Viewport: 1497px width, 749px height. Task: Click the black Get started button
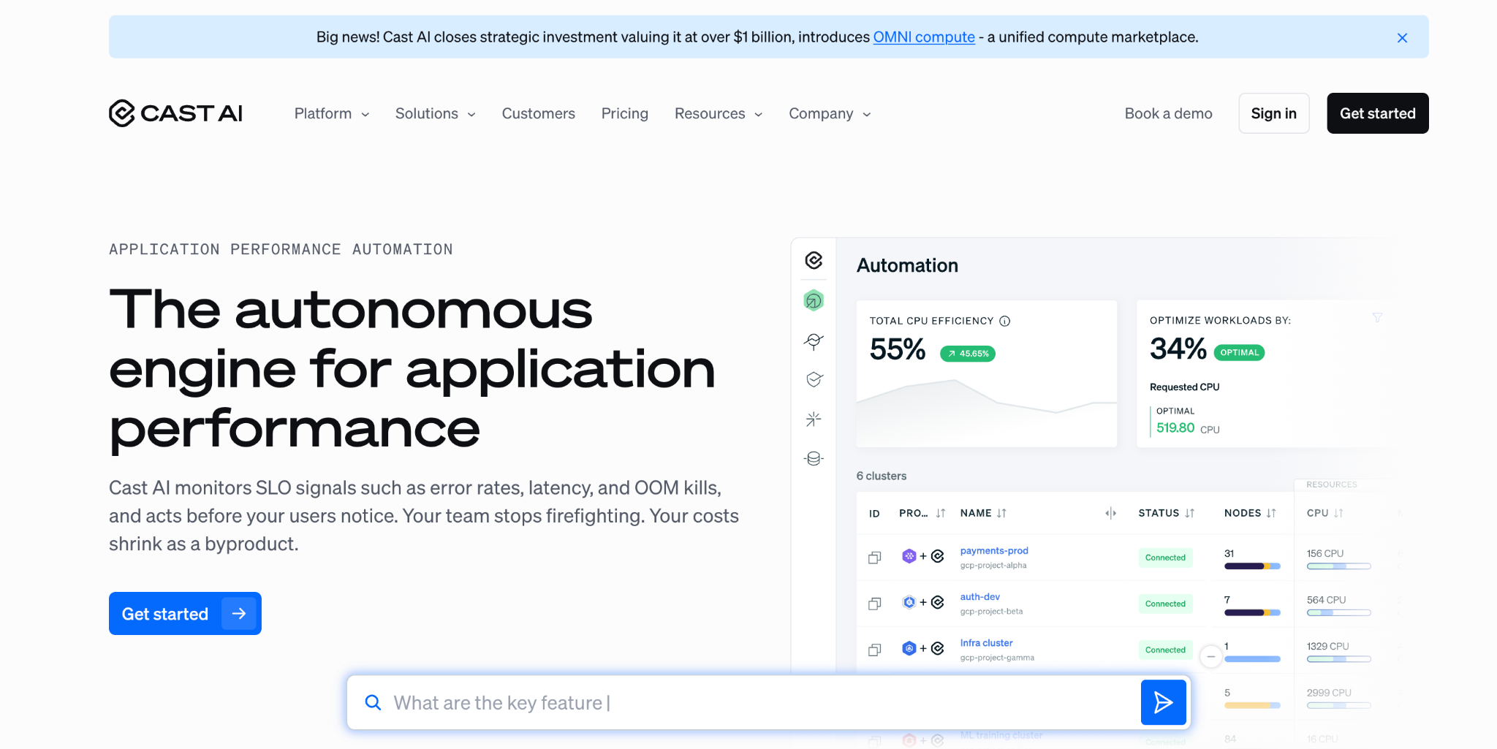point(1378,113)
